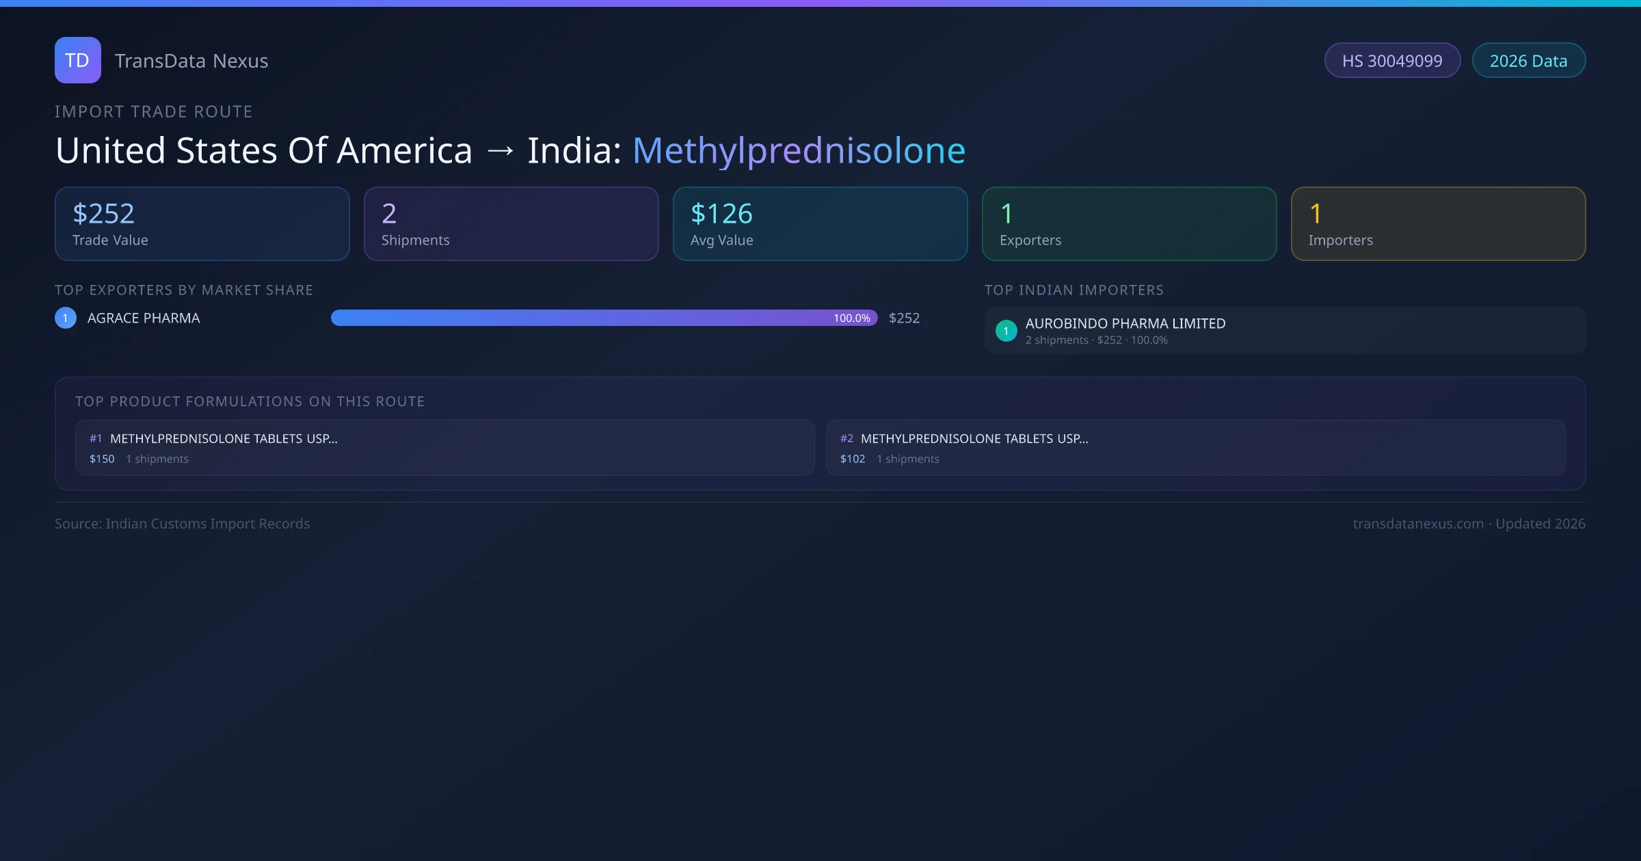1641x861 pixels.
Task: Select the #2 formulation rank marker
Action: point(846,439)
